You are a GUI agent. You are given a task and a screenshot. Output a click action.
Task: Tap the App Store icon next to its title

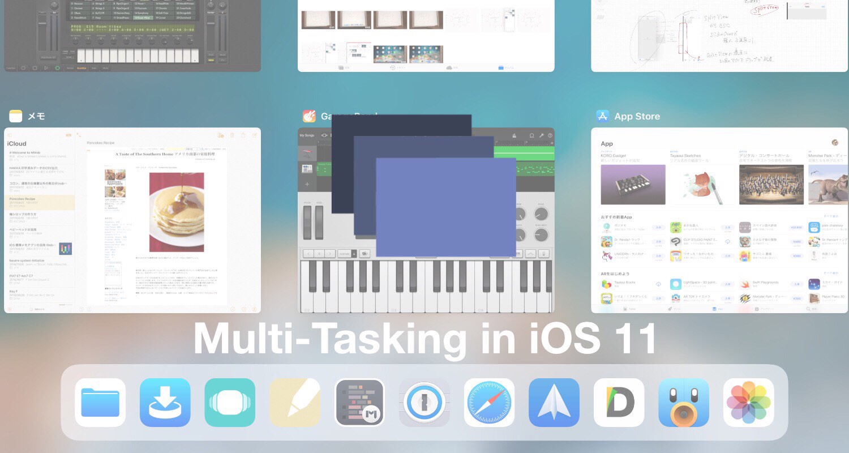[x=602, y=116]
